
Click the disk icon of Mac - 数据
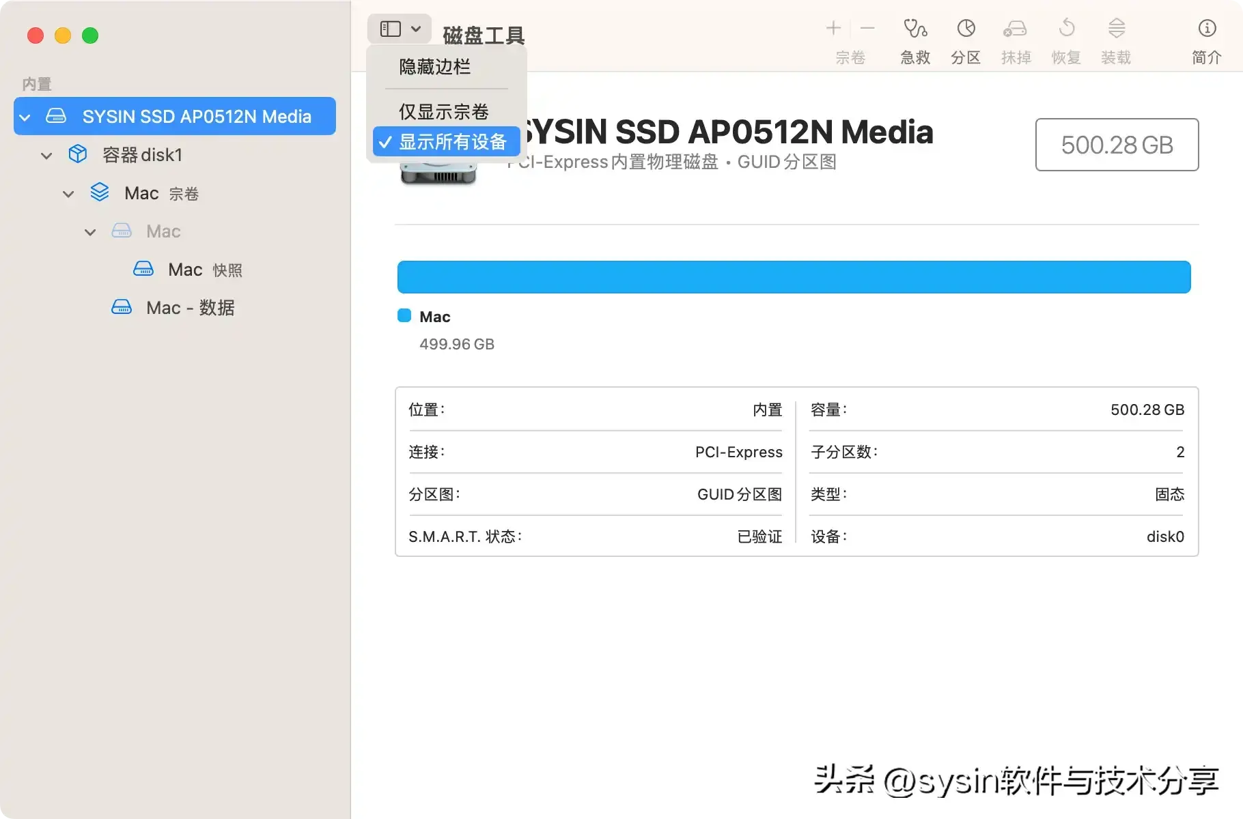(122, 307)
